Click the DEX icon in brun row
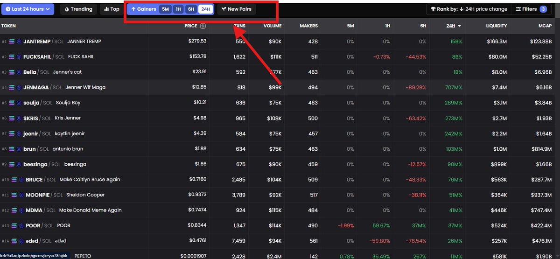Image resolution: width=560 pixels, height=259 pixels. point(19,149)
